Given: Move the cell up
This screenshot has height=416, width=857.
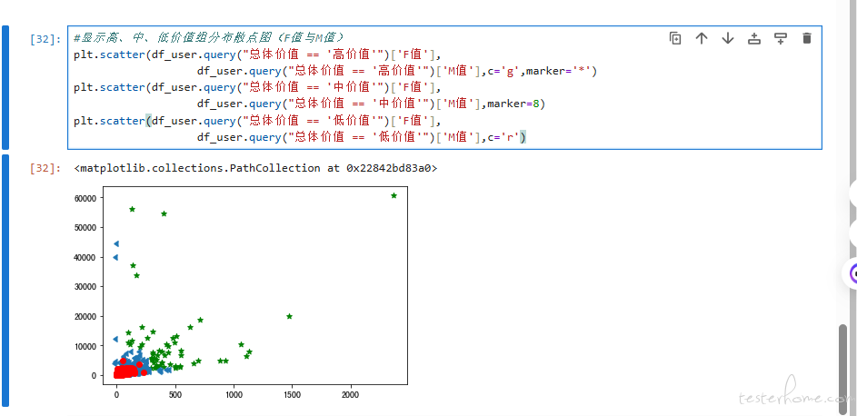Looking at the screenshot, I should pyautogui.click(x=702, y=38).
